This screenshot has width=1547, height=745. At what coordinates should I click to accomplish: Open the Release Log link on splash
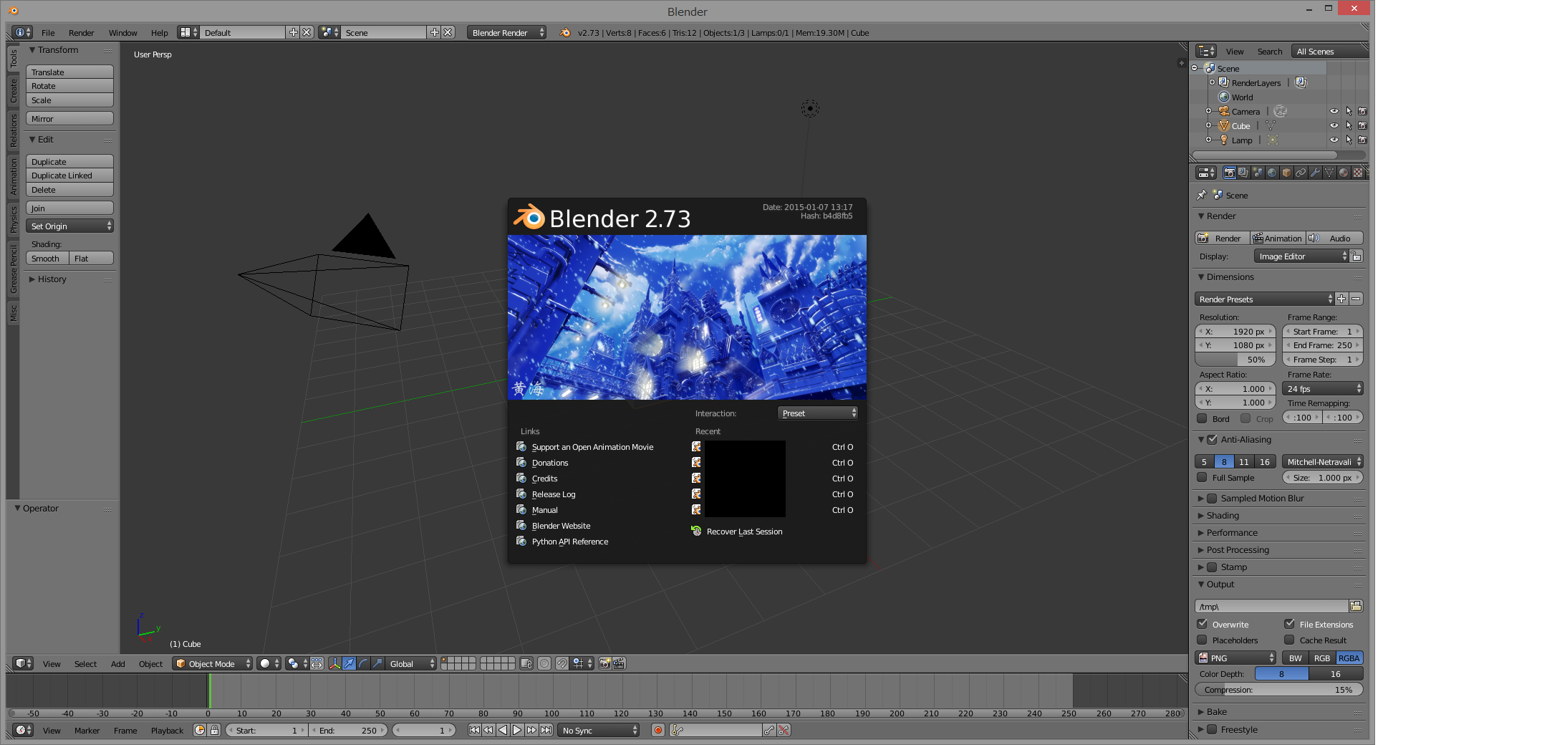click(553, 494)
